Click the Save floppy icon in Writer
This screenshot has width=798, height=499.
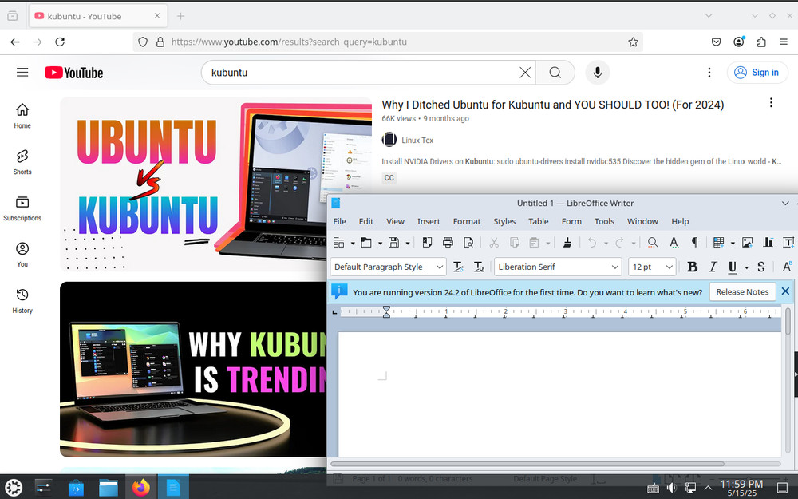coord(393,243)
